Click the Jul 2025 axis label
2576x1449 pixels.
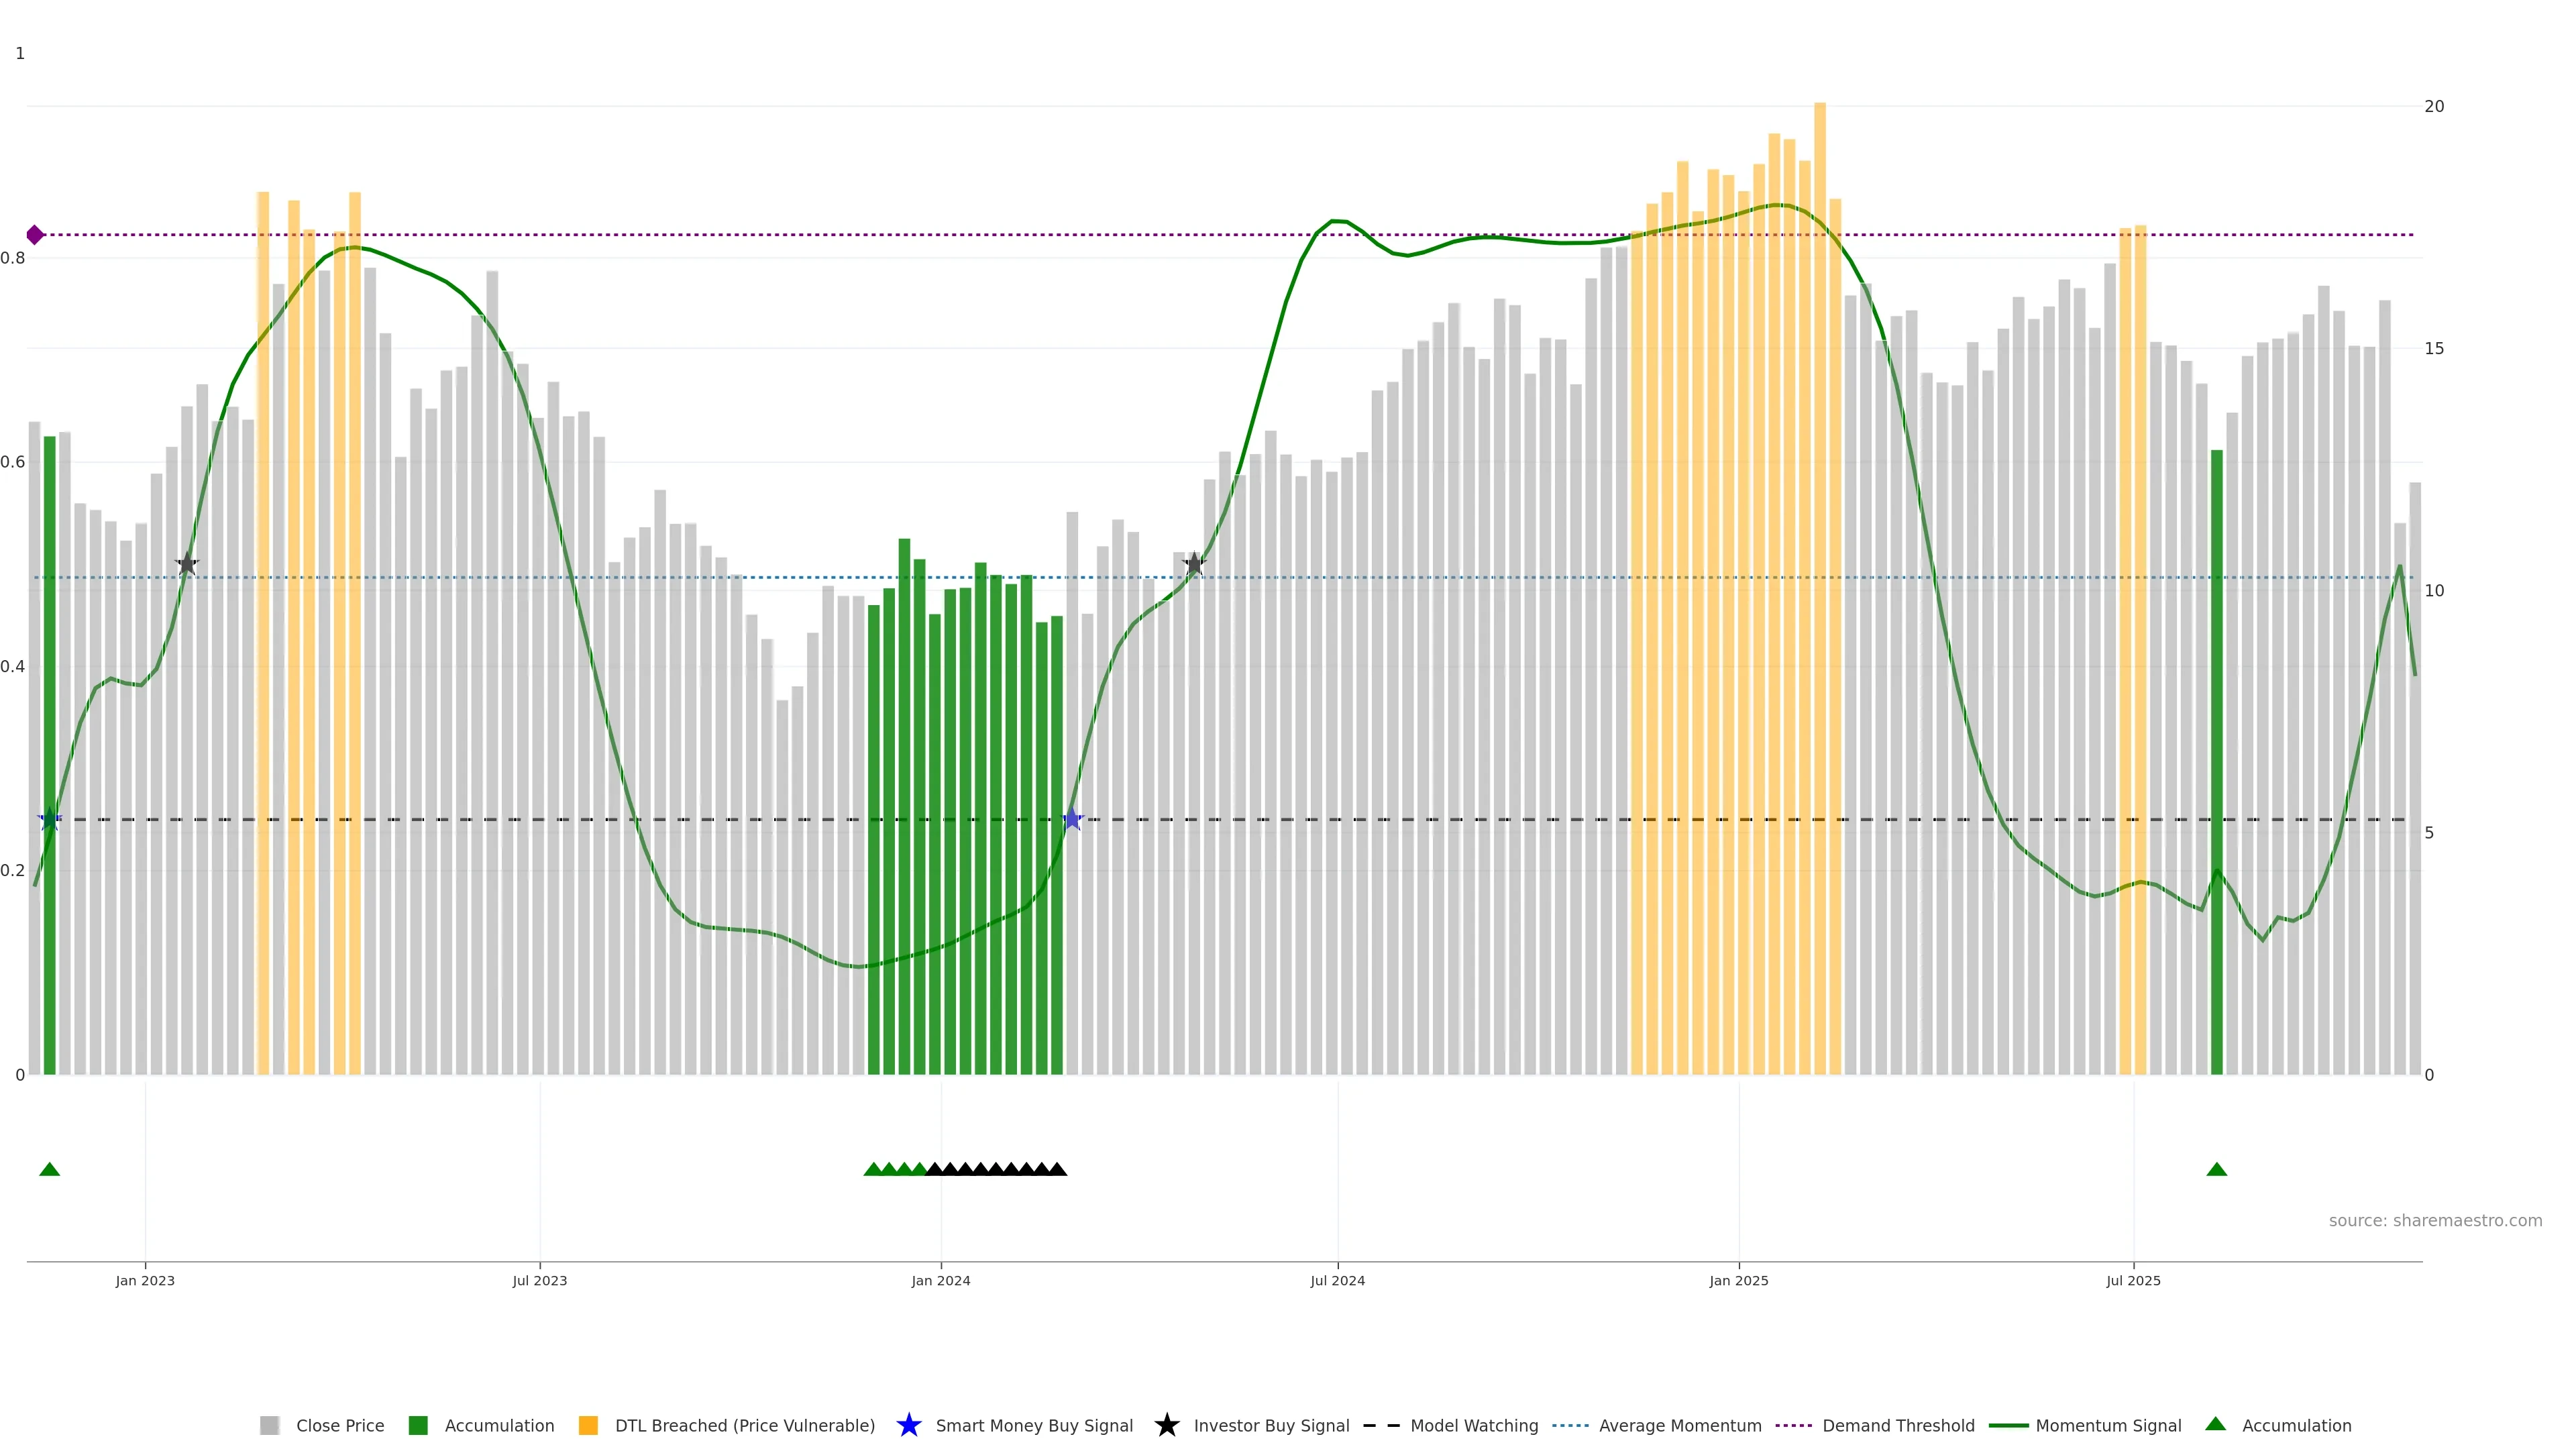coord(2133,1280)
